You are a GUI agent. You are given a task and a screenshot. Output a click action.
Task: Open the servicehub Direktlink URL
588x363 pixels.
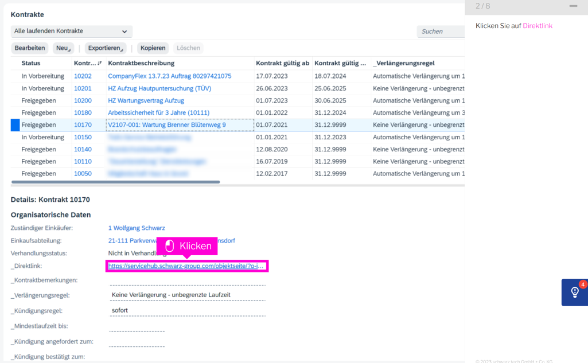(186, 266)
